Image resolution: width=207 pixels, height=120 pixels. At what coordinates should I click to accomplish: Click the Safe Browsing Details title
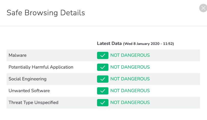coord(46,13)
